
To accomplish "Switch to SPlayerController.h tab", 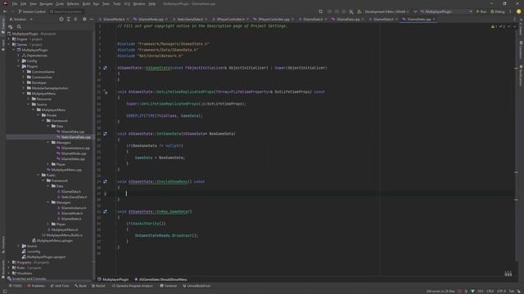I will (x=230, y=20).
